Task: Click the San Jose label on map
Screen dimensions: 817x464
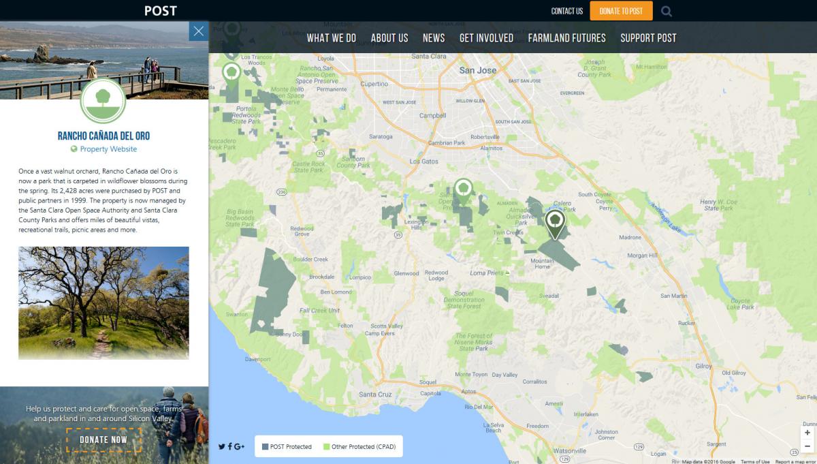Action: (477, 70)
